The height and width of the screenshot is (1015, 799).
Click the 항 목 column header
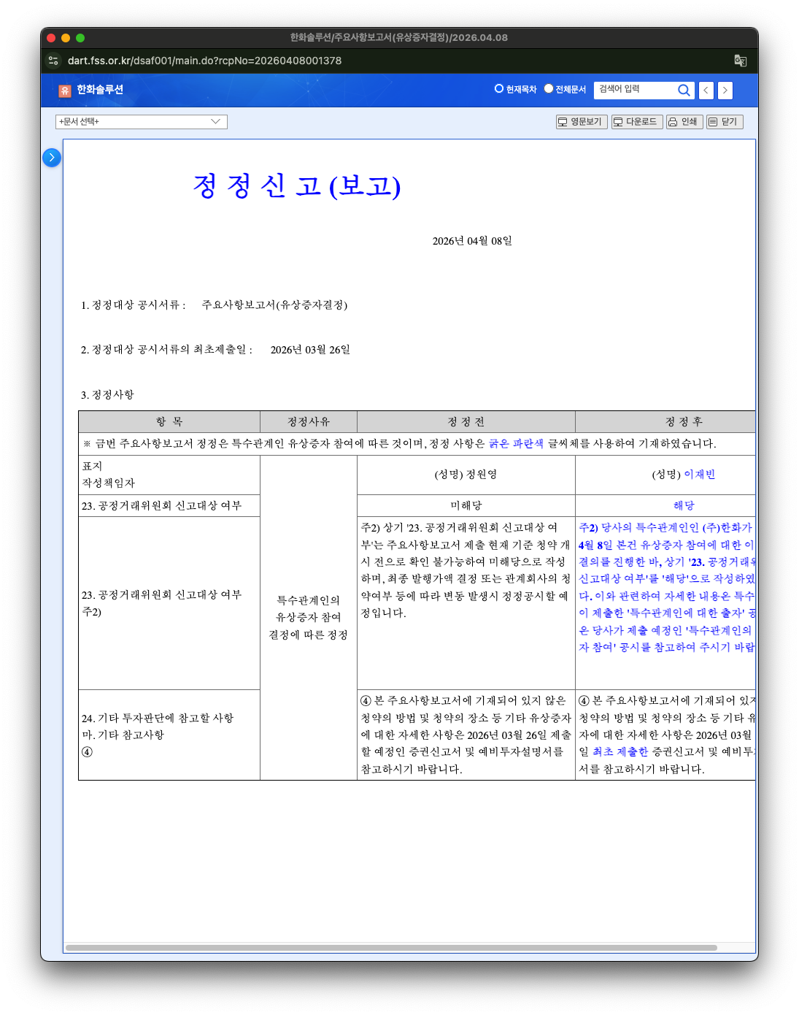(x=169, y=422)
